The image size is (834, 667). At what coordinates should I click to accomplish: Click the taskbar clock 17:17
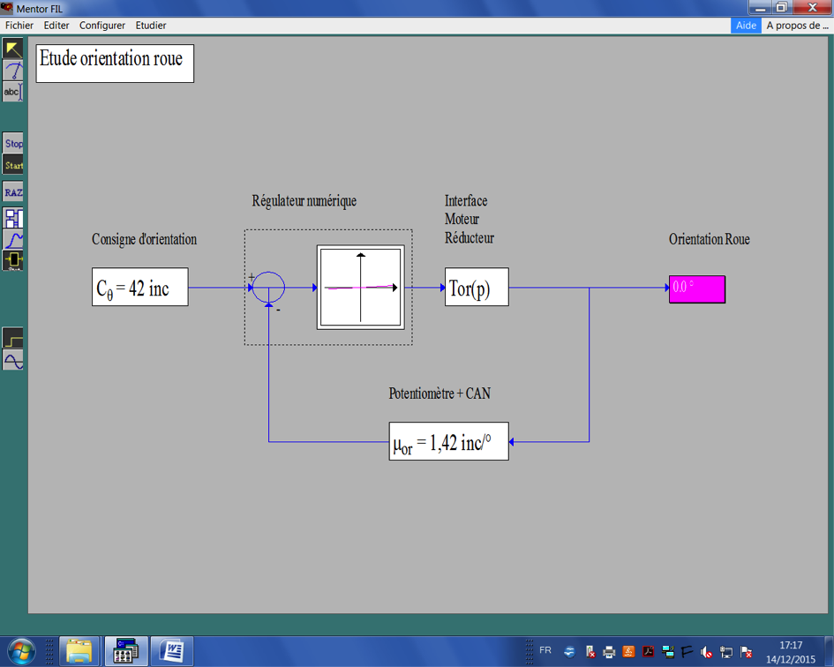[x=791, y=645]
